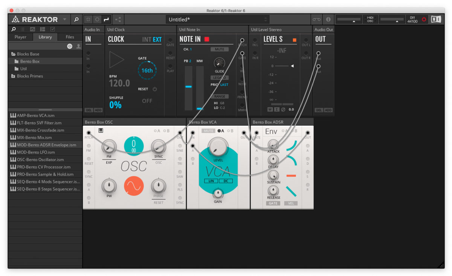Click ADD button in Audio Out

coord(328,110)
